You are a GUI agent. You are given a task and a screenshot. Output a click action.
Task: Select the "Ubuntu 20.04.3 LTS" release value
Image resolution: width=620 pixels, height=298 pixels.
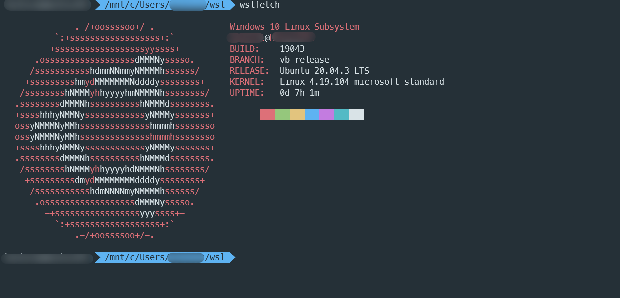tap(324, 71)
